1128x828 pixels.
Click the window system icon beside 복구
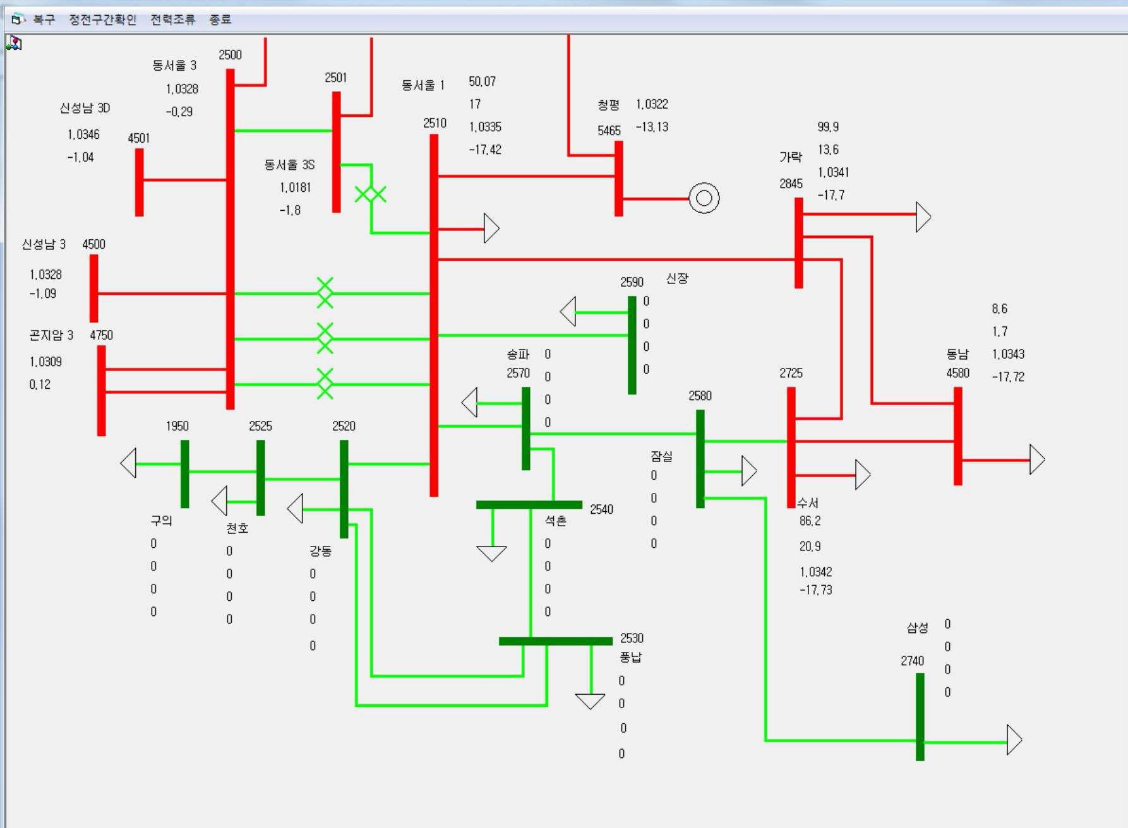(x=18, y=20)
